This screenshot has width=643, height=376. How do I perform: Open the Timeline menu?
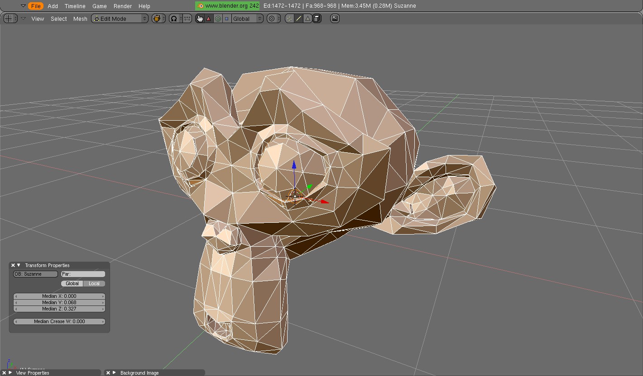click(75, 6)
